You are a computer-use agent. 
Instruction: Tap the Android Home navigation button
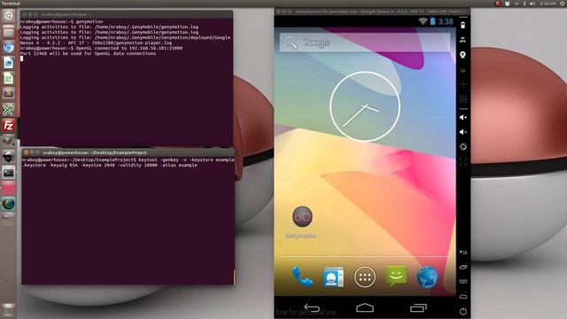[x=364, y=307]
